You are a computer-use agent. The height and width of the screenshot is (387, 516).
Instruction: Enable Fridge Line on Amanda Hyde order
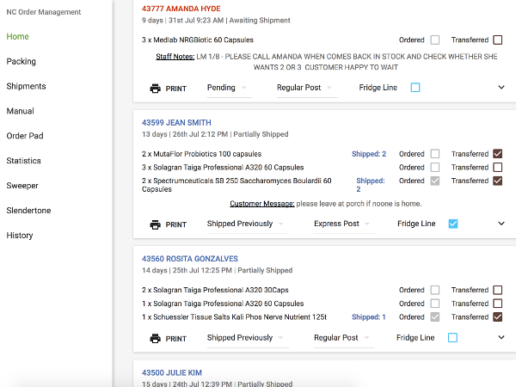click(x=415, y=88)
